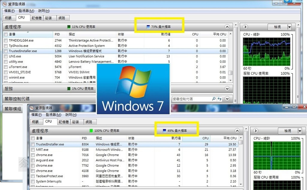Click the CPU column header in the front window
This screenshot has height=190, width=307.
coord(196,138)
